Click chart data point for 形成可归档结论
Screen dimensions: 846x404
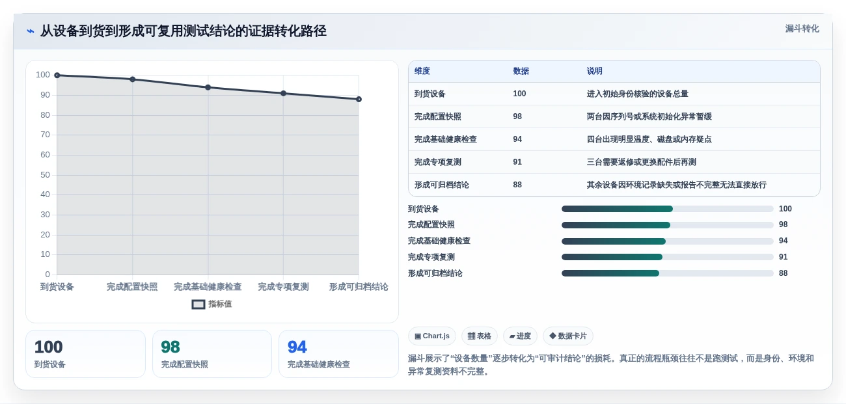(x=359, y=99)
